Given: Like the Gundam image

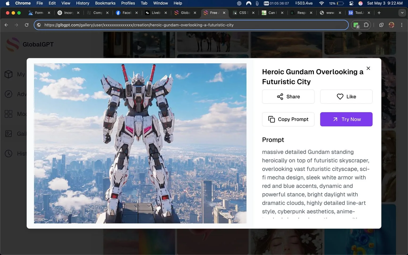Looking at the screenshot, I should coord(346,97).
